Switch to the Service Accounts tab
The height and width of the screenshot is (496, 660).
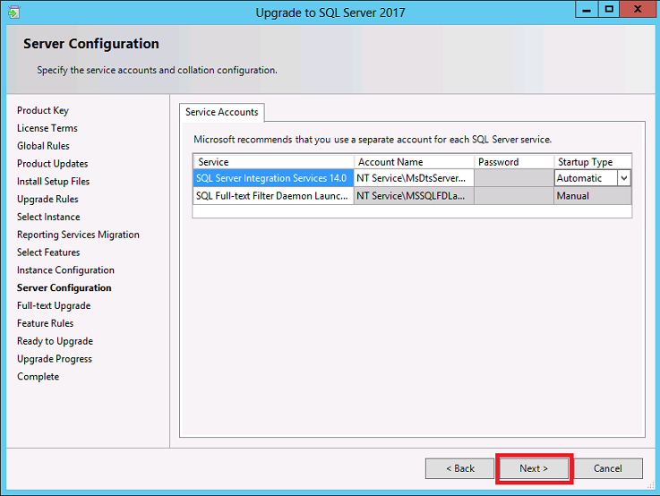[x=222, y=112]
